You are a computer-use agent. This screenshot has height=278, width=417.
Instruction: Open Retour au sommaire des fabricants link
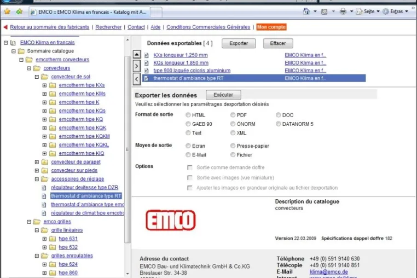click(49, 27)
